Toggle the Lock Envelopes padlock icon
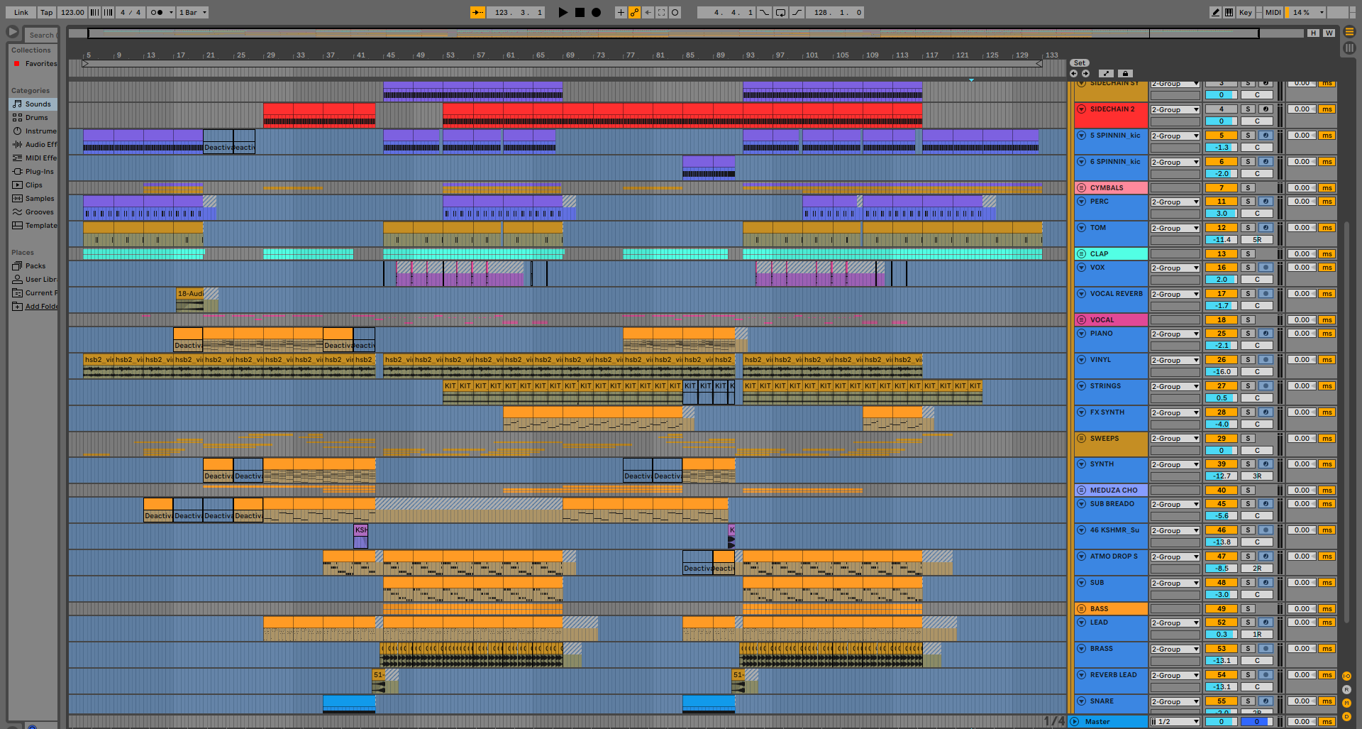This screenshot has height=729, width=1362. (1125, 73)
